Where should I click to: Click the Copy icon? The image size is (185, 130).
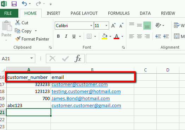(17, 31)
